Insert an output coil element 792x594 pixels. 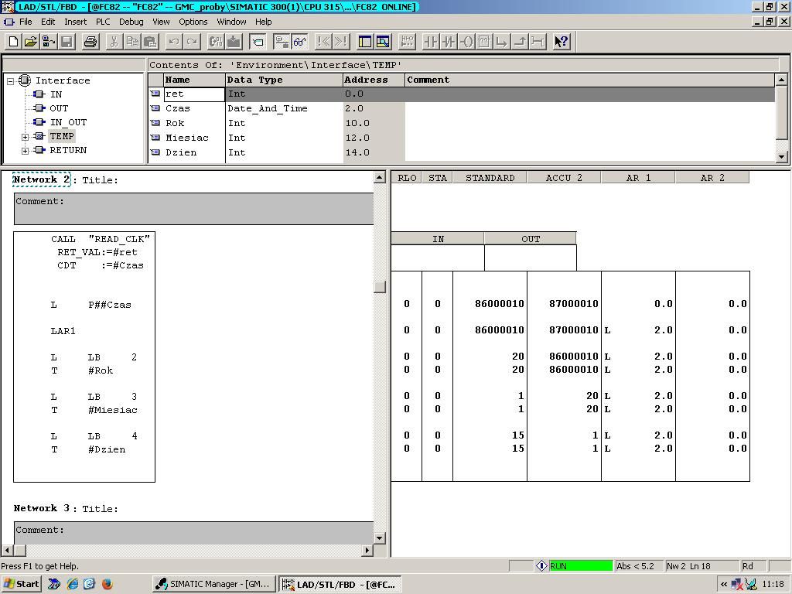tap(466, 42)
